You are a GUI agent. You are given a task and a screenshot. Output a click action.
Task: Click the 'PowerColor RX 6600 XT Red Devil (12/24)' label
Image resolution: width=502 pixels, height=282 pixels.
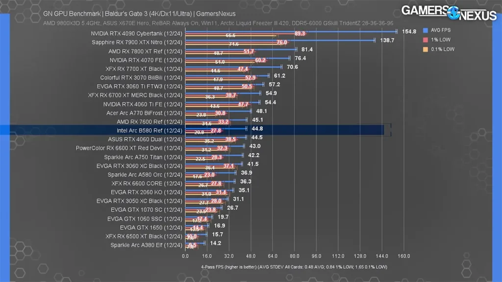[129, 148]
